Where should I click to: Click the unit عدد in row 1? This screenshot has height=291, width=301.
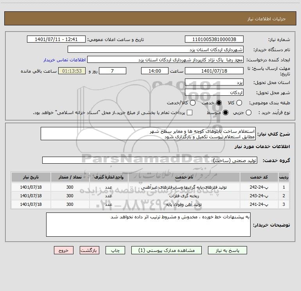pos(109,187)
